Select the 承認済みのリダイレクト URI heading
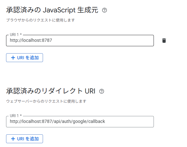 51,91
